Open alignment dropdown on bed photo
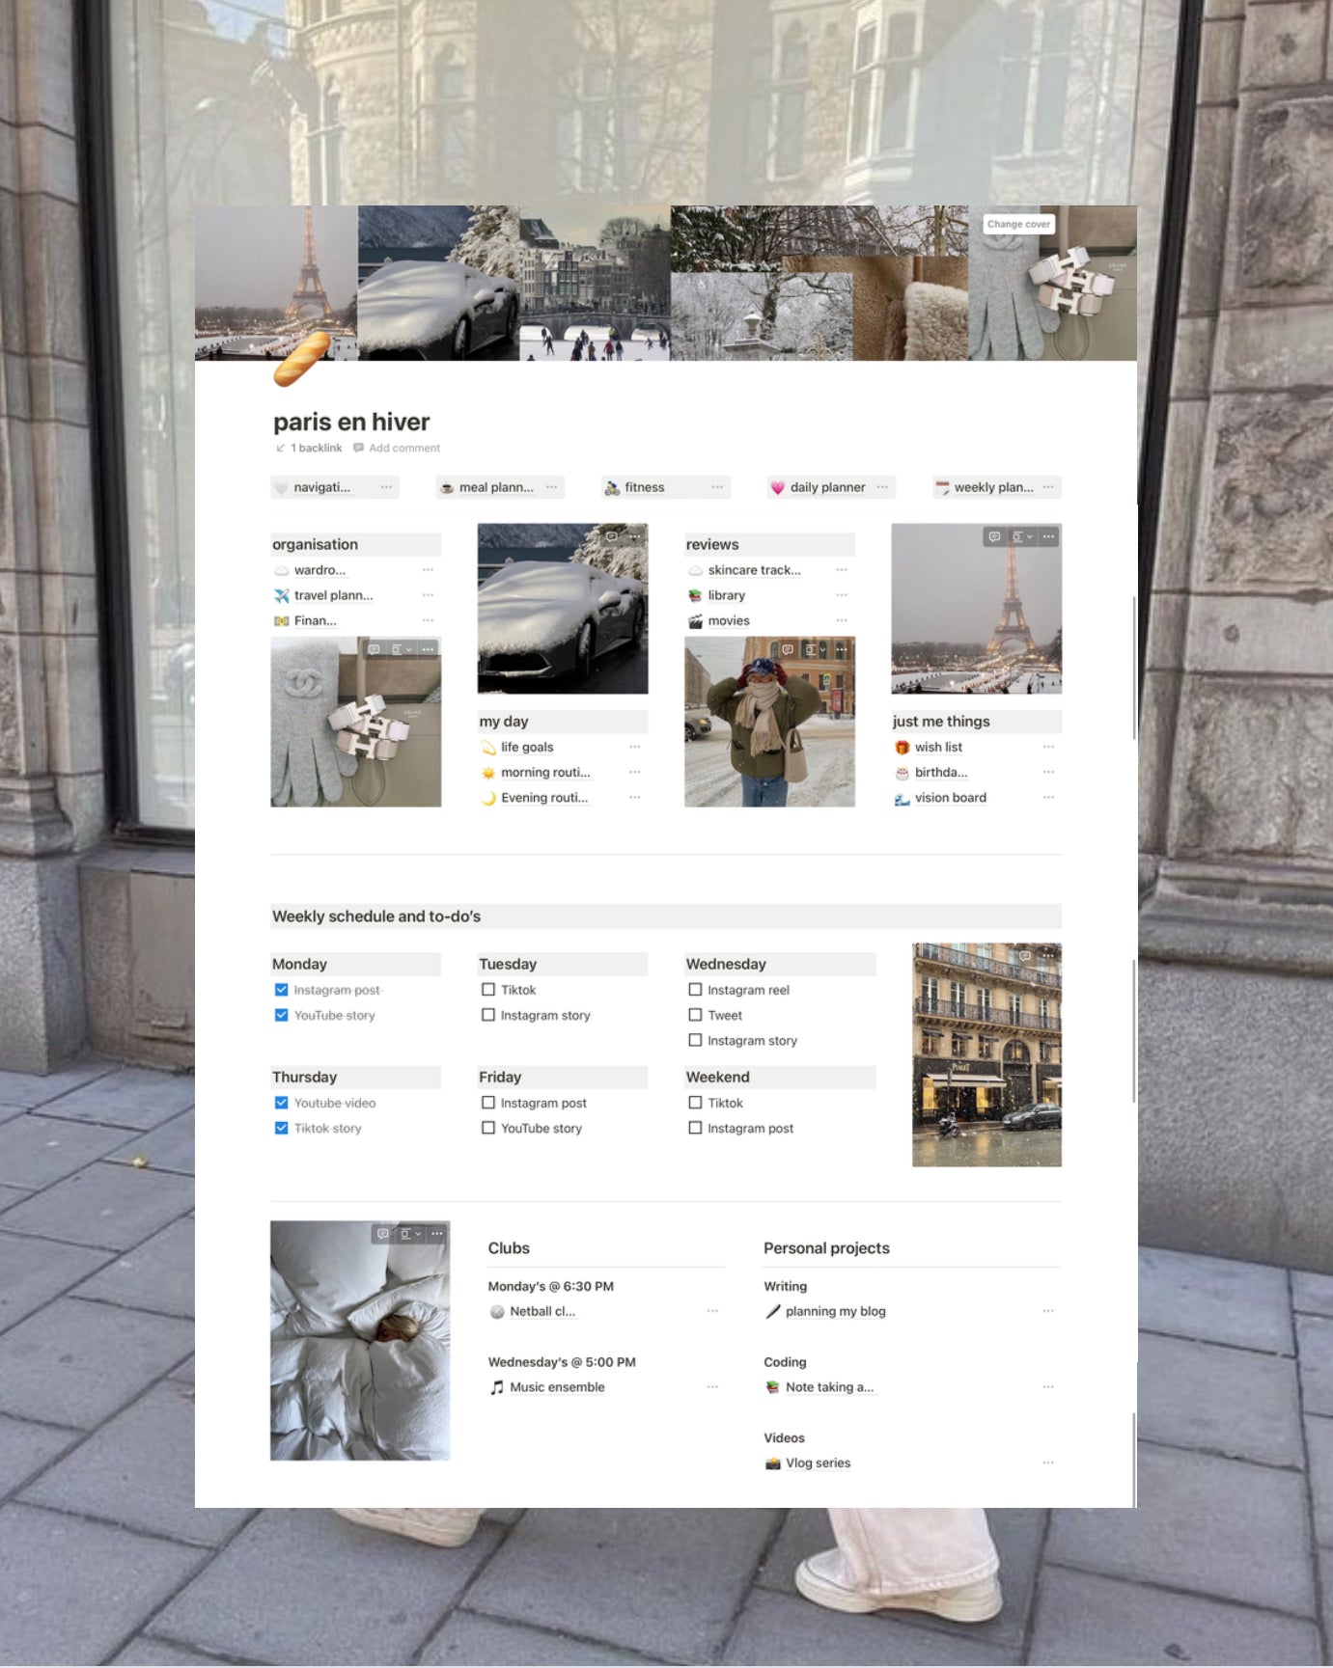Image resolution: width=1333 pixels, height=1668 pixels. click(410, 1234)
